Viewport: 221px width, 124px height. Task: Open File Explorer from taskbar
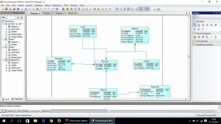pos(35,121)
